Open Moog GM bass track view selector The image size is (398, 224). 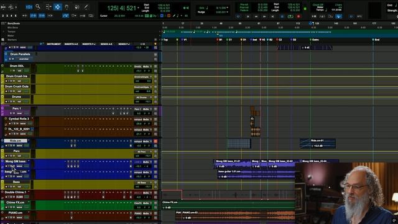[x=19, y=166]
